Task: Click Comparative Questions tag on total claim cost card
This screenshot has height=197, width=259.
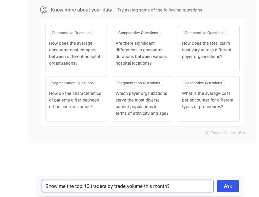Action: [x=204, y=33]
